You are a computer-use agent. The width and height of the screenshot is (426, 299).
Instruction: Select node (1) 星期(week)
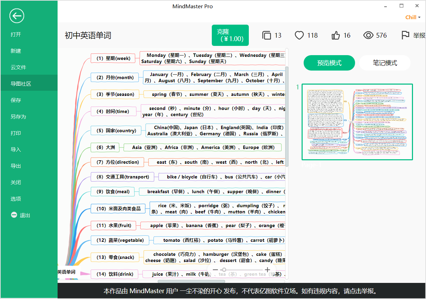(113, 58)
